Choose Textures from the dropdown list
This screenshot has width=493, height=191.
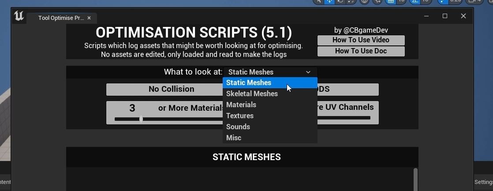[240, 116]
